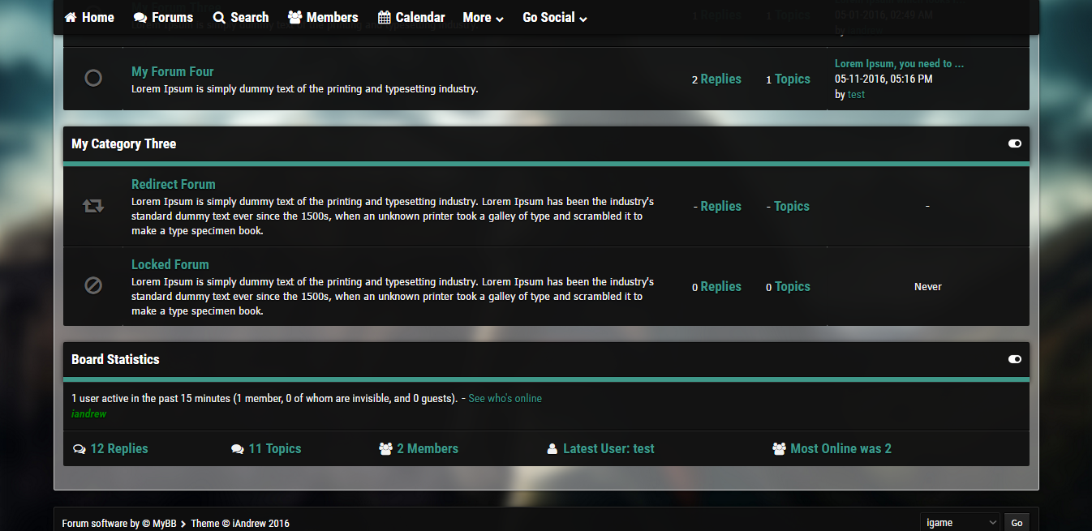Expand the More dropdown menu
1092x531 pixels.
coord(483,17)
